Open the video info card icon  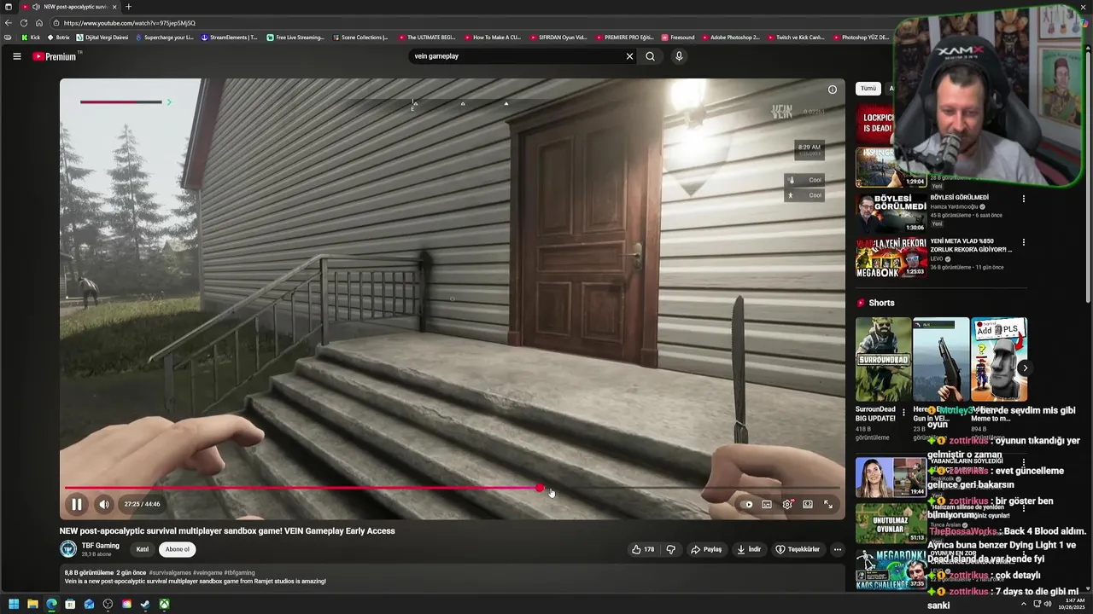833,90
